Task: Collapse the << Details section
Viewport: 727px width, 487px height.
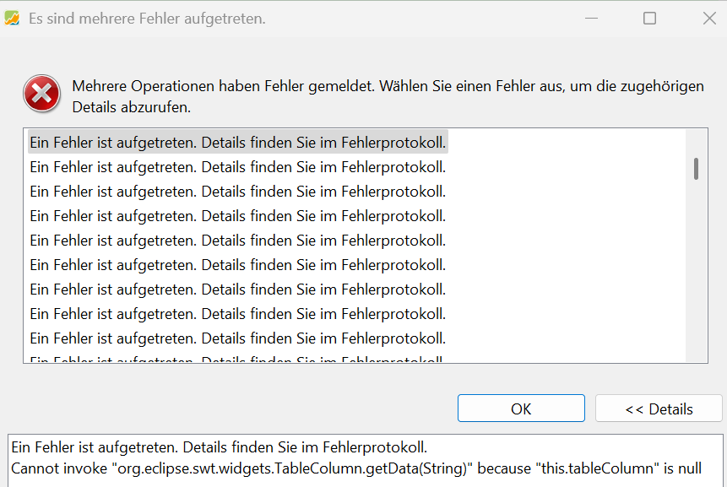Action: [x=659, y=409]
